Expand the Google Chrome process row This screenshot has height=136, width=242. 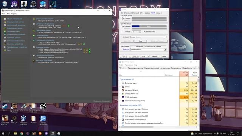120,94
